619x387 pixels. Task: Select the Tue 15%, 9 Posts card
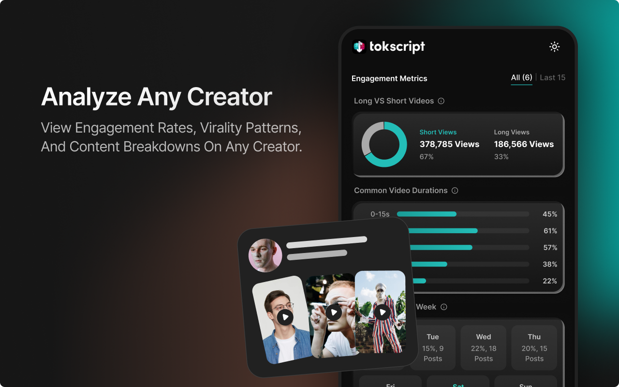pyautogui.click(x=433, y=348)
